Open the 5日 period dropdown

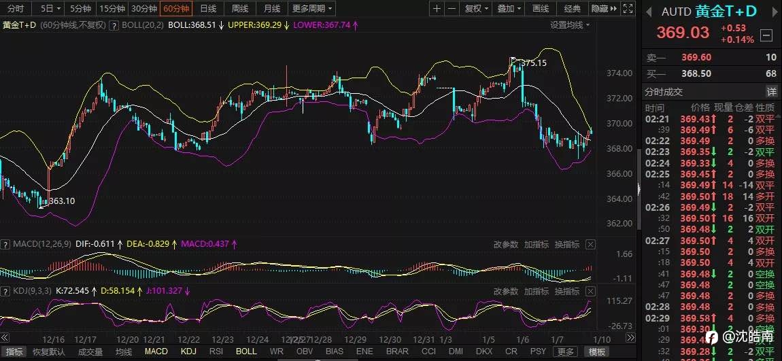coord(50,8)
